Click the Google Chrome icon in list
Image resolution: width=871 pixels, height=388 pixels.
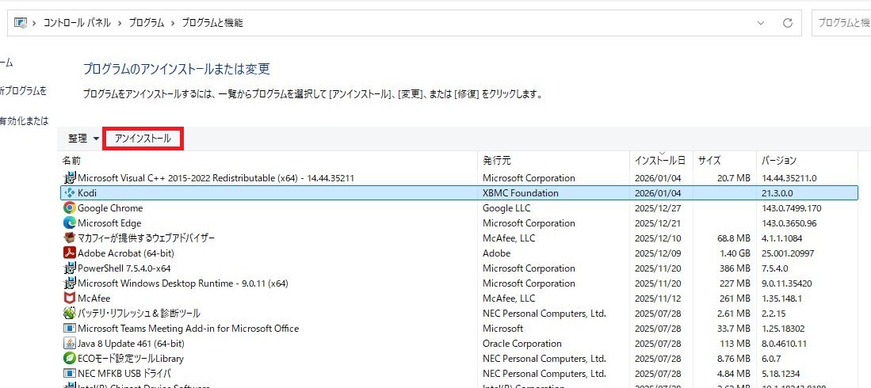point(70,208)
